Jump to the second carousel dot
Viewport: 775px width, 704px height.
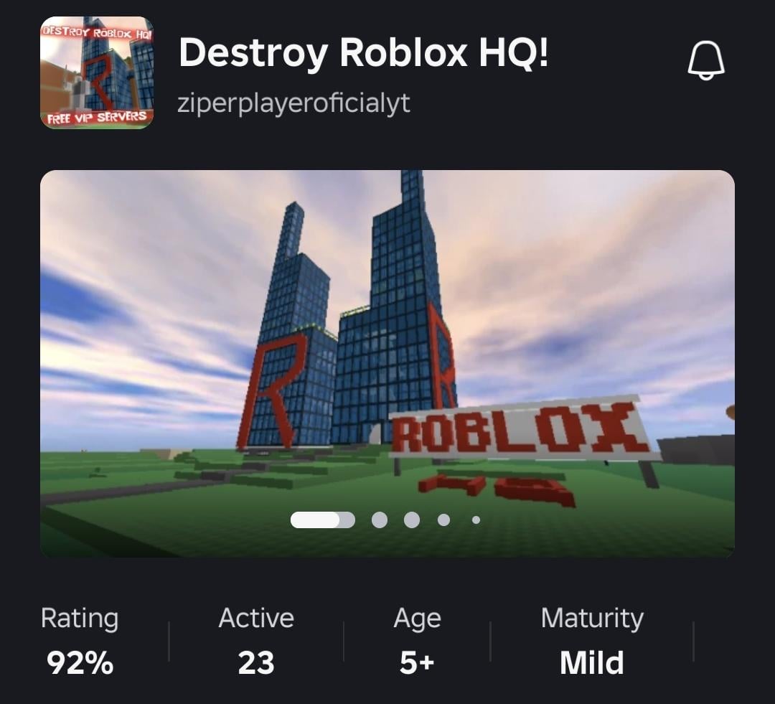point(380,520)
